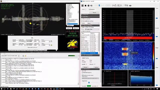Open the SDR# hamburger menu
160x90 pixels.
pyautogui.click(x=82, y=5)
